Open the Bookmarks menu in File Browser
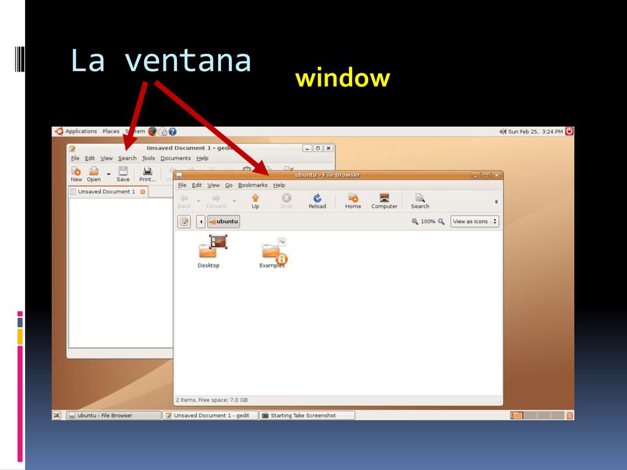Image resolution: width=627 pixels, height=470 pixels. [x=253, y=185]
